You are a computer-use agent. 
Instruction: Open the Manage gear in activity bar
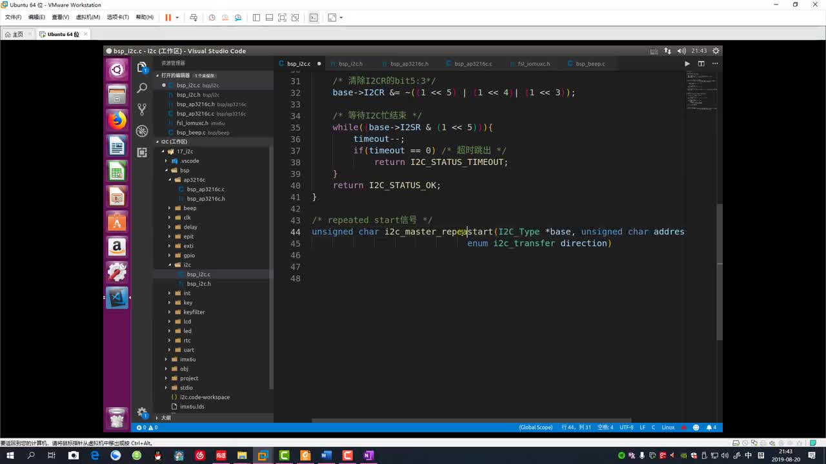(142, 413)
